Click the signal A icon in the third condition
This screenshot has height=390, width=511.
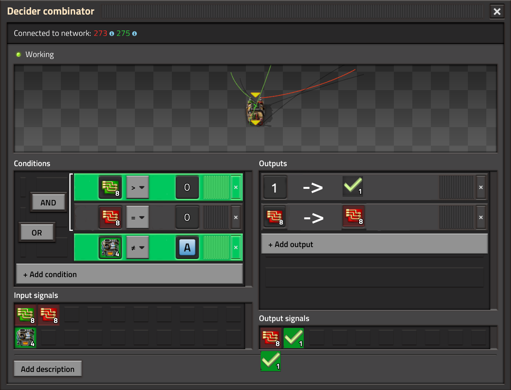coord(187,247)
